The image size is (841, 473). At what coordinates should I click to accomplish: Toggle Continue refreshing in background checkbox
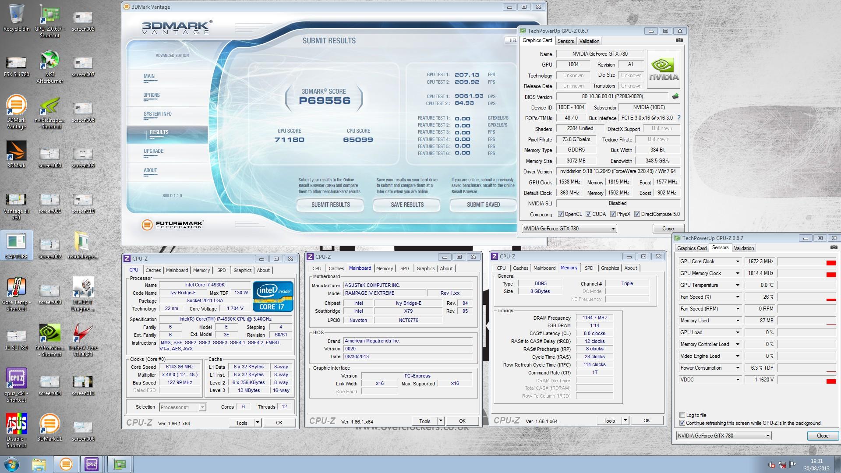click(682, 423)
